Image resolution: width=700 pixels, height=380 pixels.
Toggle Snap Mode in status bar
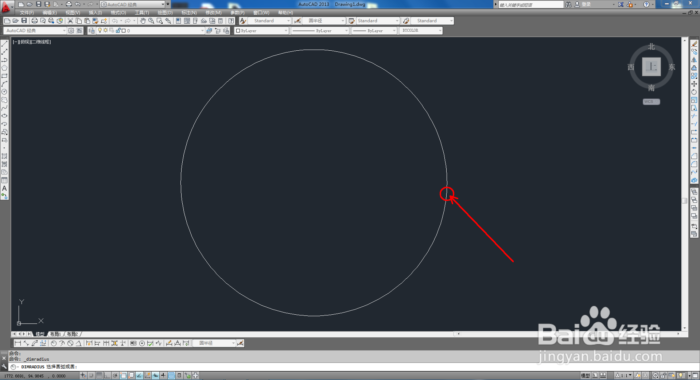91,375
